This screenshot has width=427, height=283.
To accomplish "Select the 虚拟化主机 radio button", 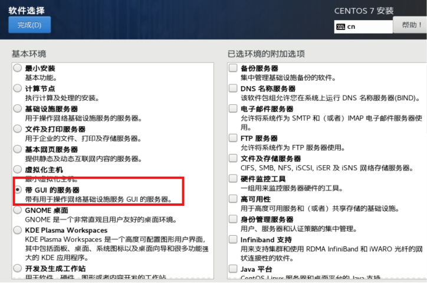I will (18, 169).
